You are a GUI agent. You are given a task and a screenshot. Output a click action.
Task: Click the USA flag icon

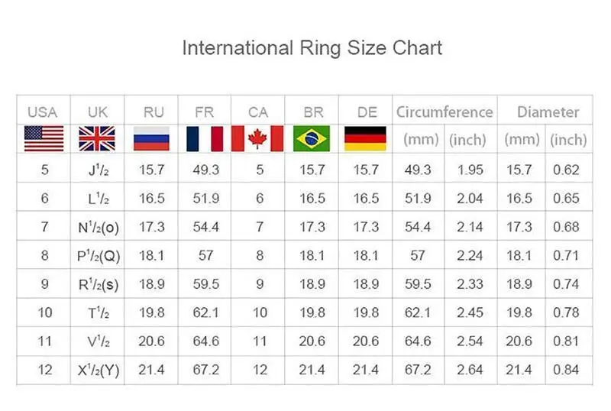click(x=44, y=138)
